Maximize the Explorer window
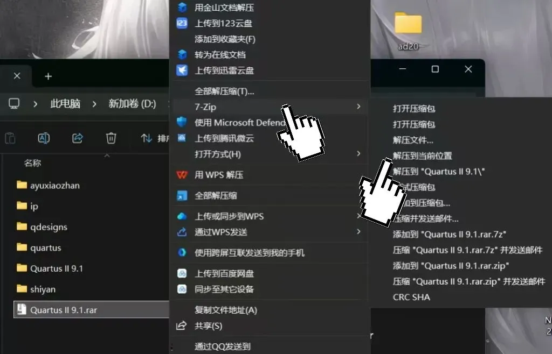Screen dimensions: 552x354 435,69
